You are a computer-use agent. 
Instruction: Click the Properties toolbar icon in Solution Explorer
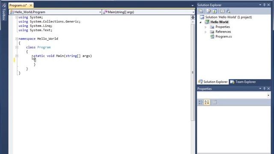click(201, 11)
